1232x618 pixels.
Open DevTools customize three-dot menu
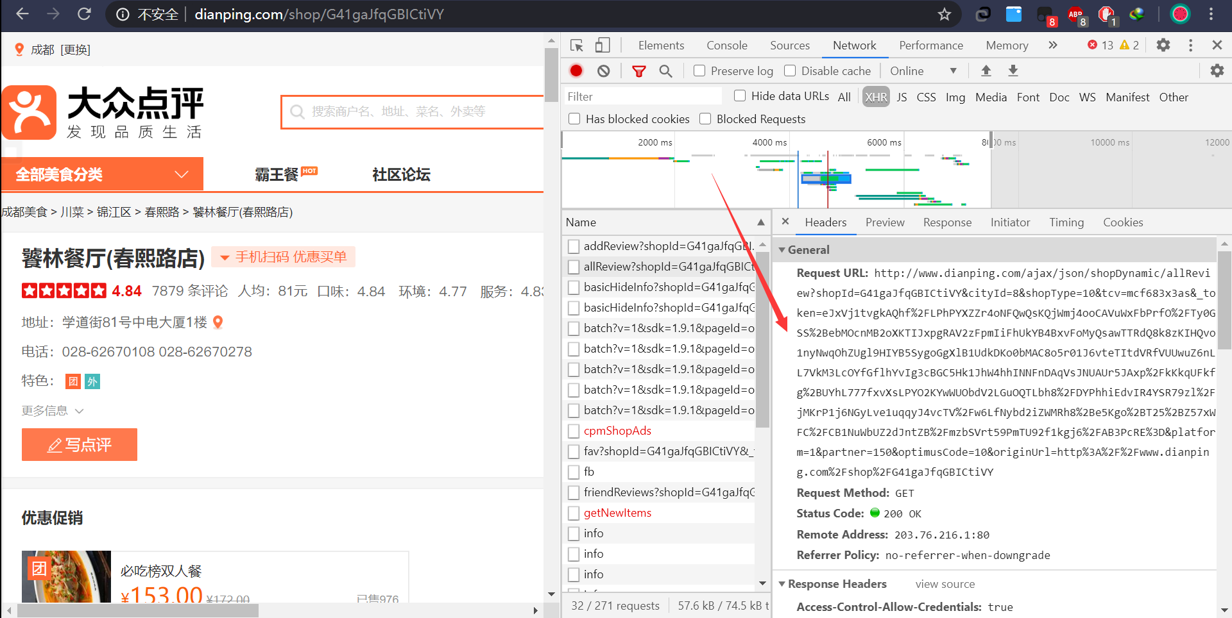point(1190,45)
